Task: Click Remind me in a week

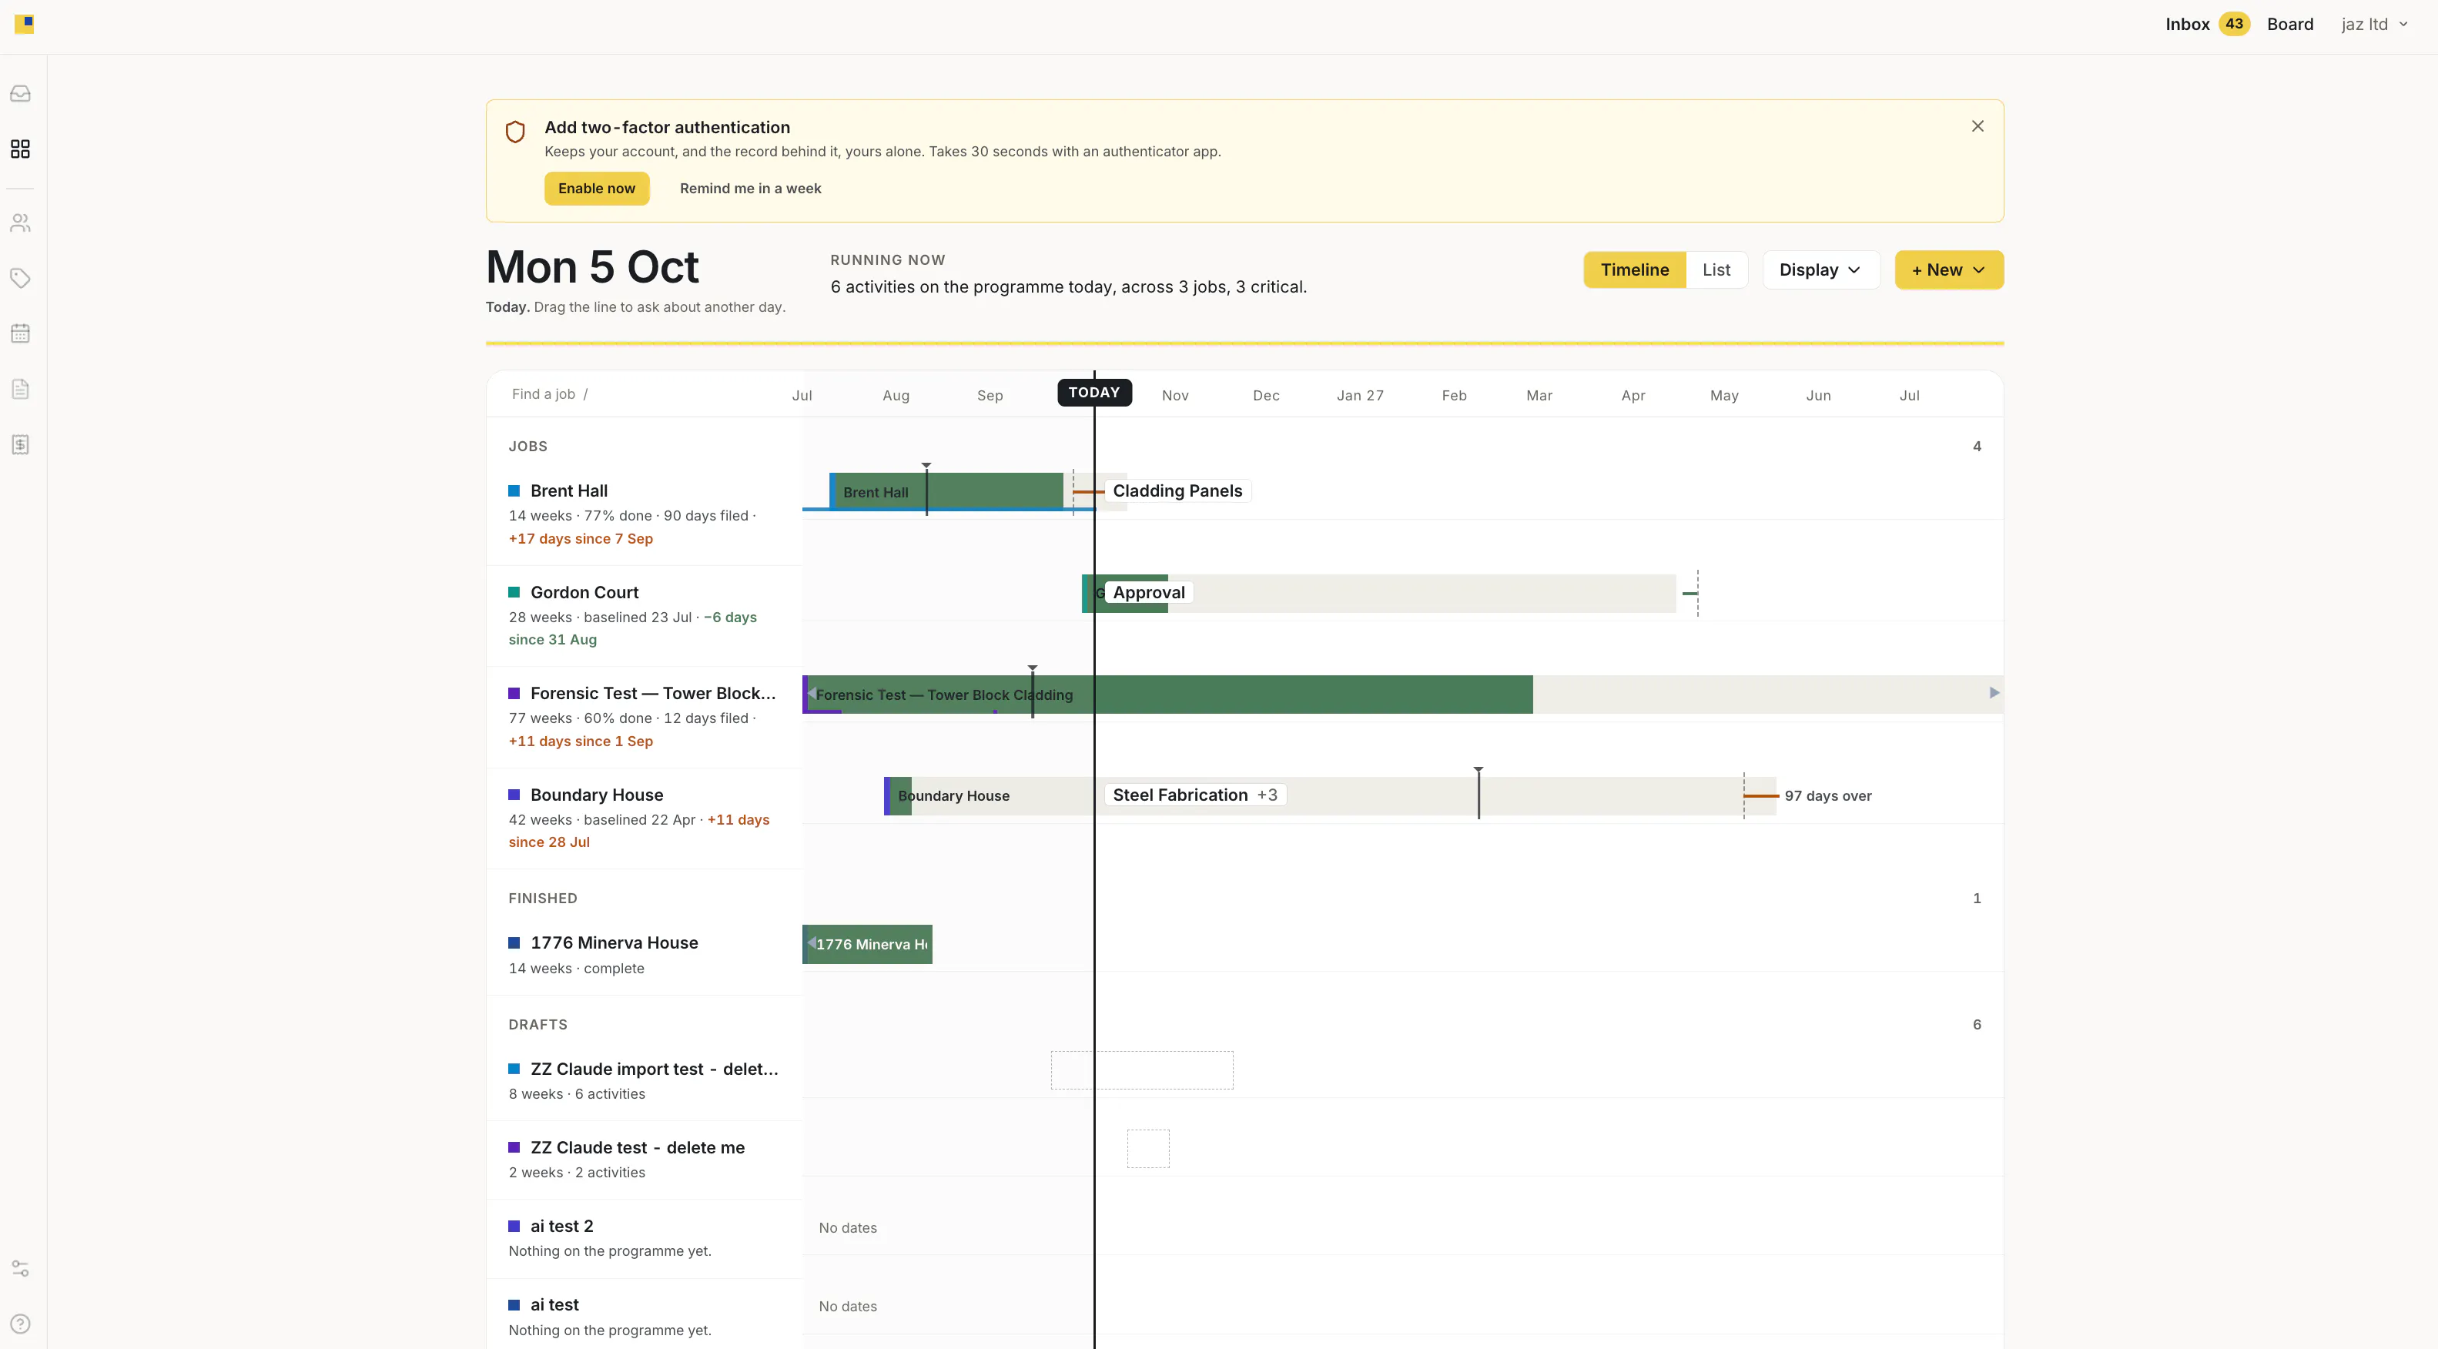Action: (751, 188)
